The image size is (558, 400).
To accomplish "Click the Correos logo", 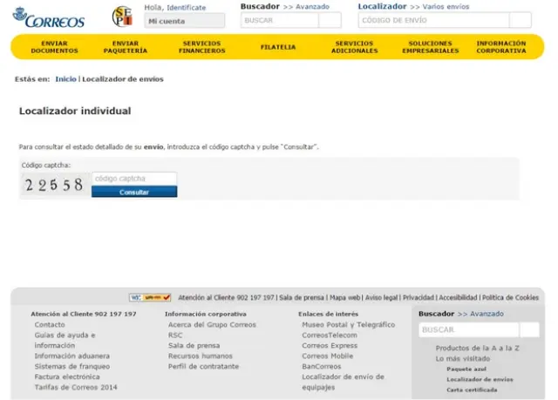I will [x=49, y=17].
